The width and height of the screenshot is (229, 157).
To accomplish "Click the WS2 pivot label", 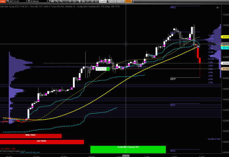I will [x=173, y=151].
